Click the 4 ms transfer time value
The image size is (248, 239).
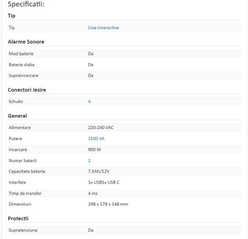tap(93, 193)
